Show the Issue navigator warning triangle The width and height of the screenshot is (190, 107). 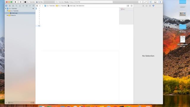point(20,6)
